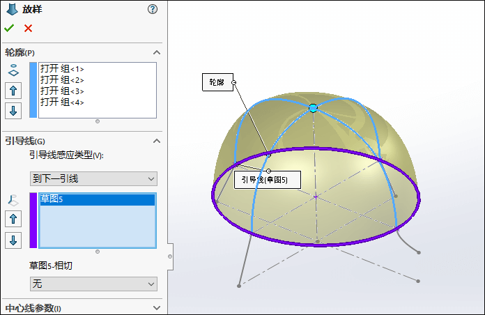Viewport: 485px width, 315px height.
Task: Click the loft (放样) feature icon
Action: coord(12,9)
